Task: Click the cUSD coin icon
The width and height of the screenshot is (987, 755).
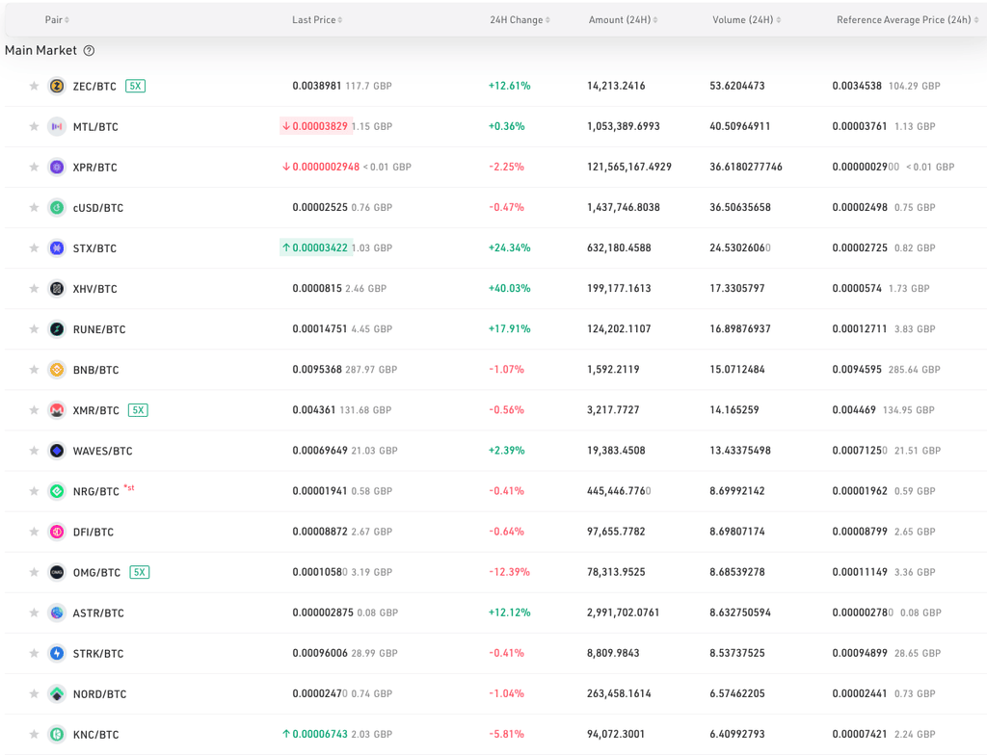Action: (x=57, y=208)
